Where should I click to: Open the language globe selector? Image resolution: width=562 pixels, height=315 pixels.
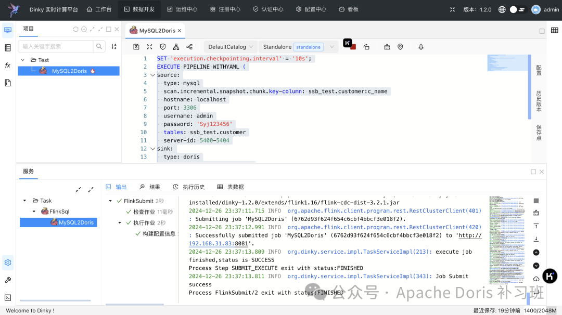(x=502, y=10)
